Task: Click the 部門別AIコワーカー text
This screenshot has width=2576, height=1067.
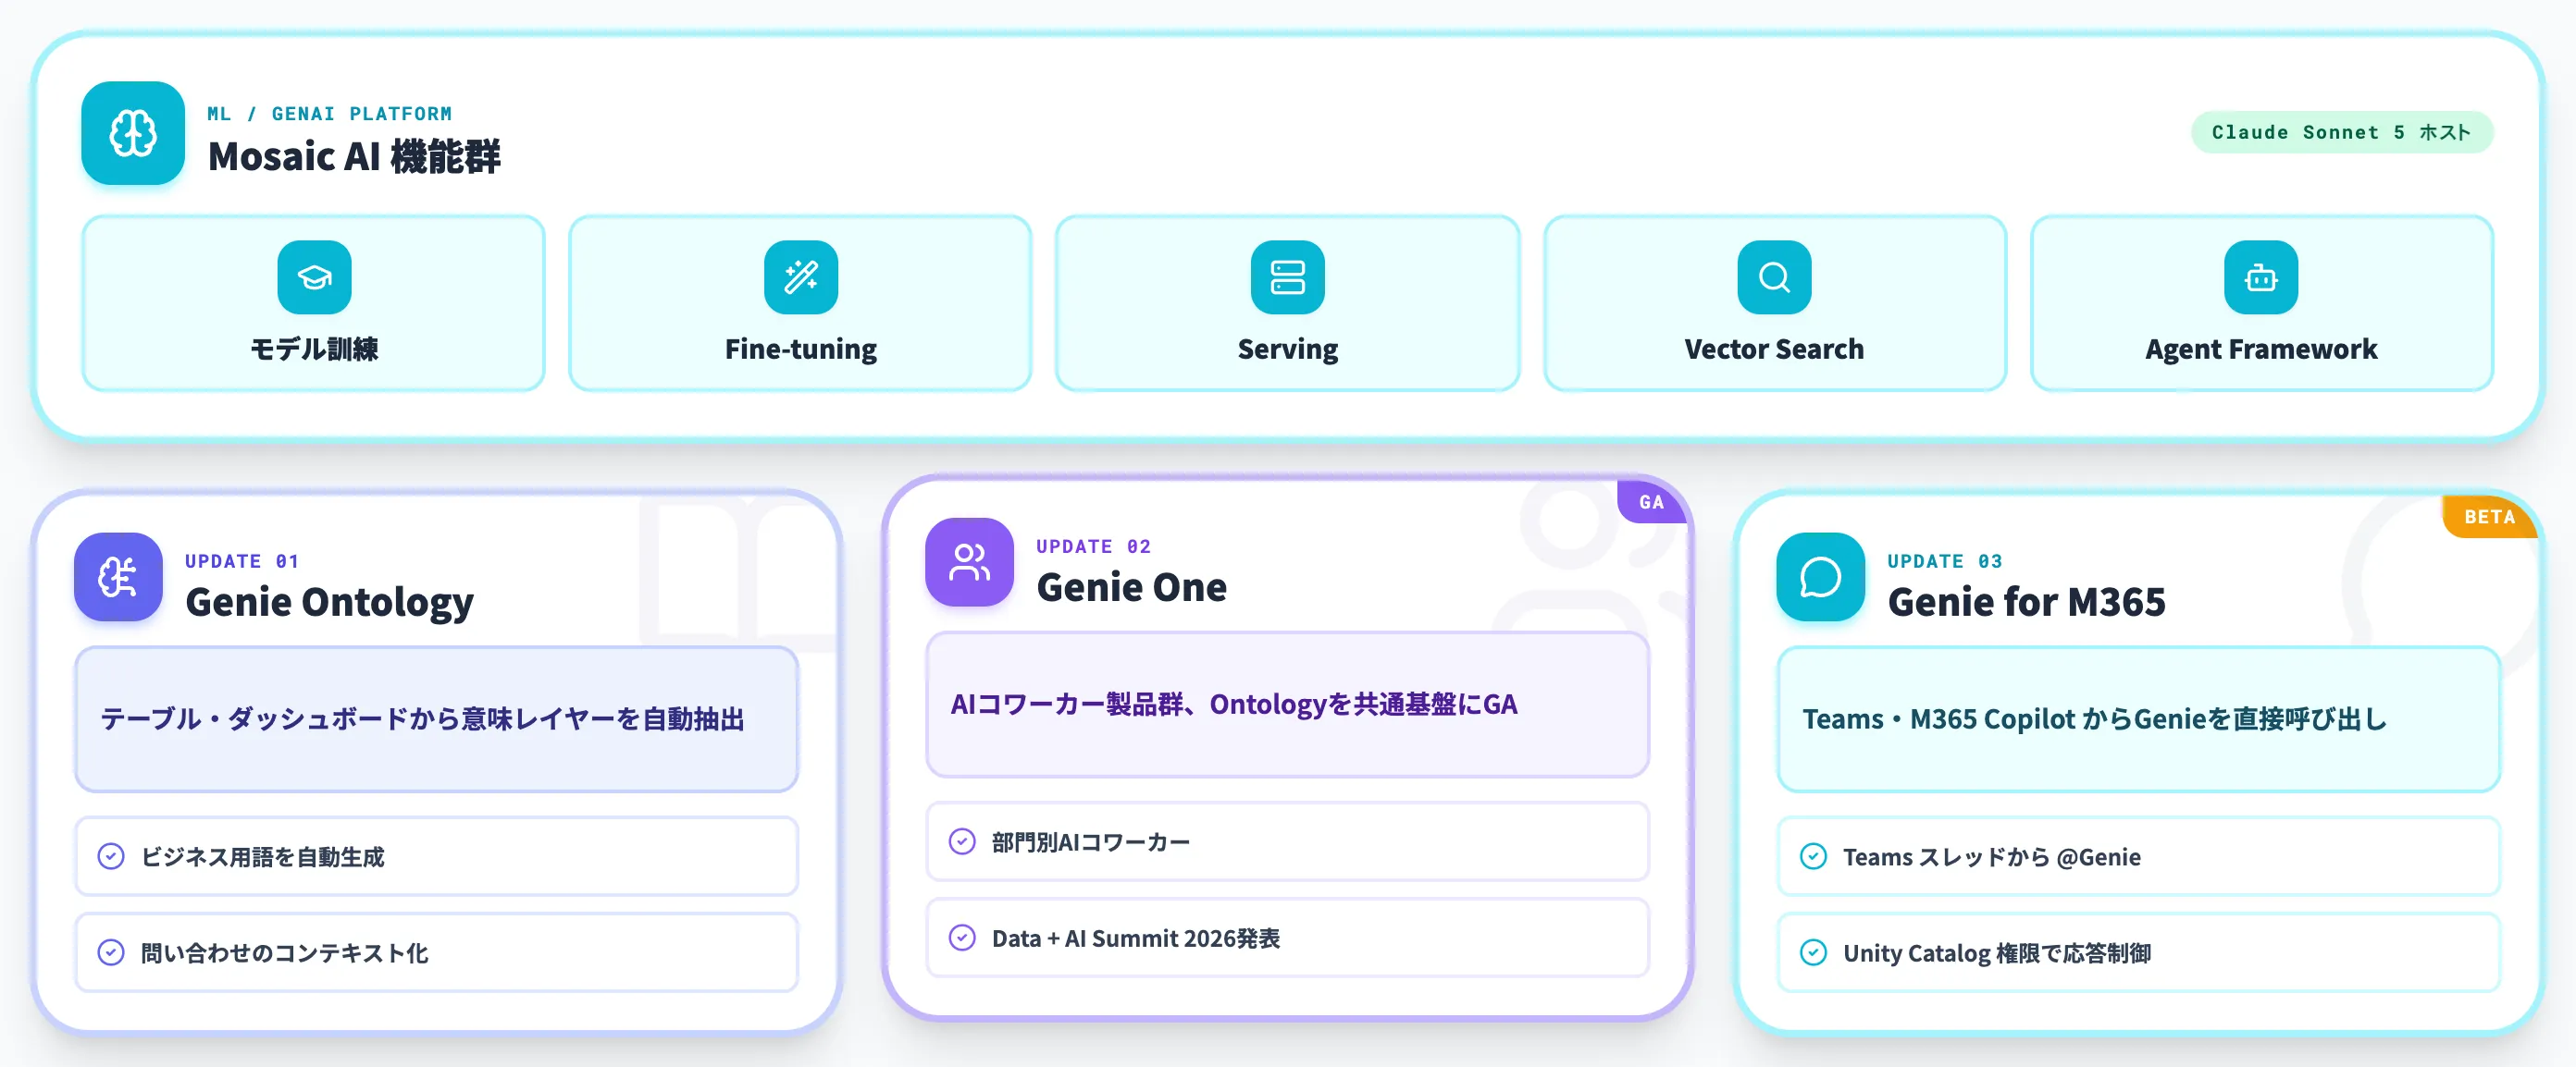Action: (1090, 841)
